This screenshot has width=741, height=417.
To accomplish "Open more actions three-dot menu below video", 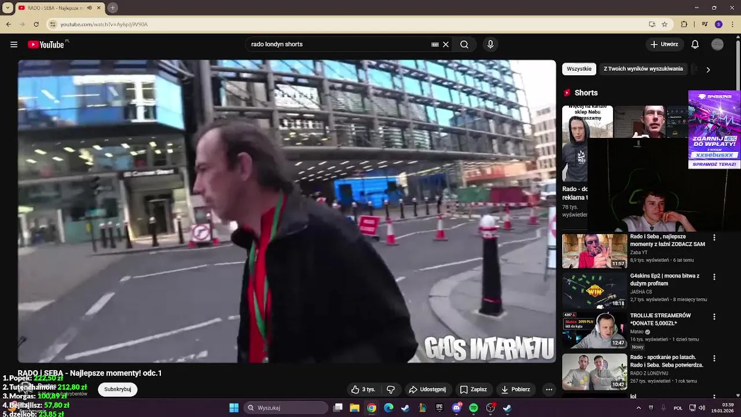I will 549,389.
